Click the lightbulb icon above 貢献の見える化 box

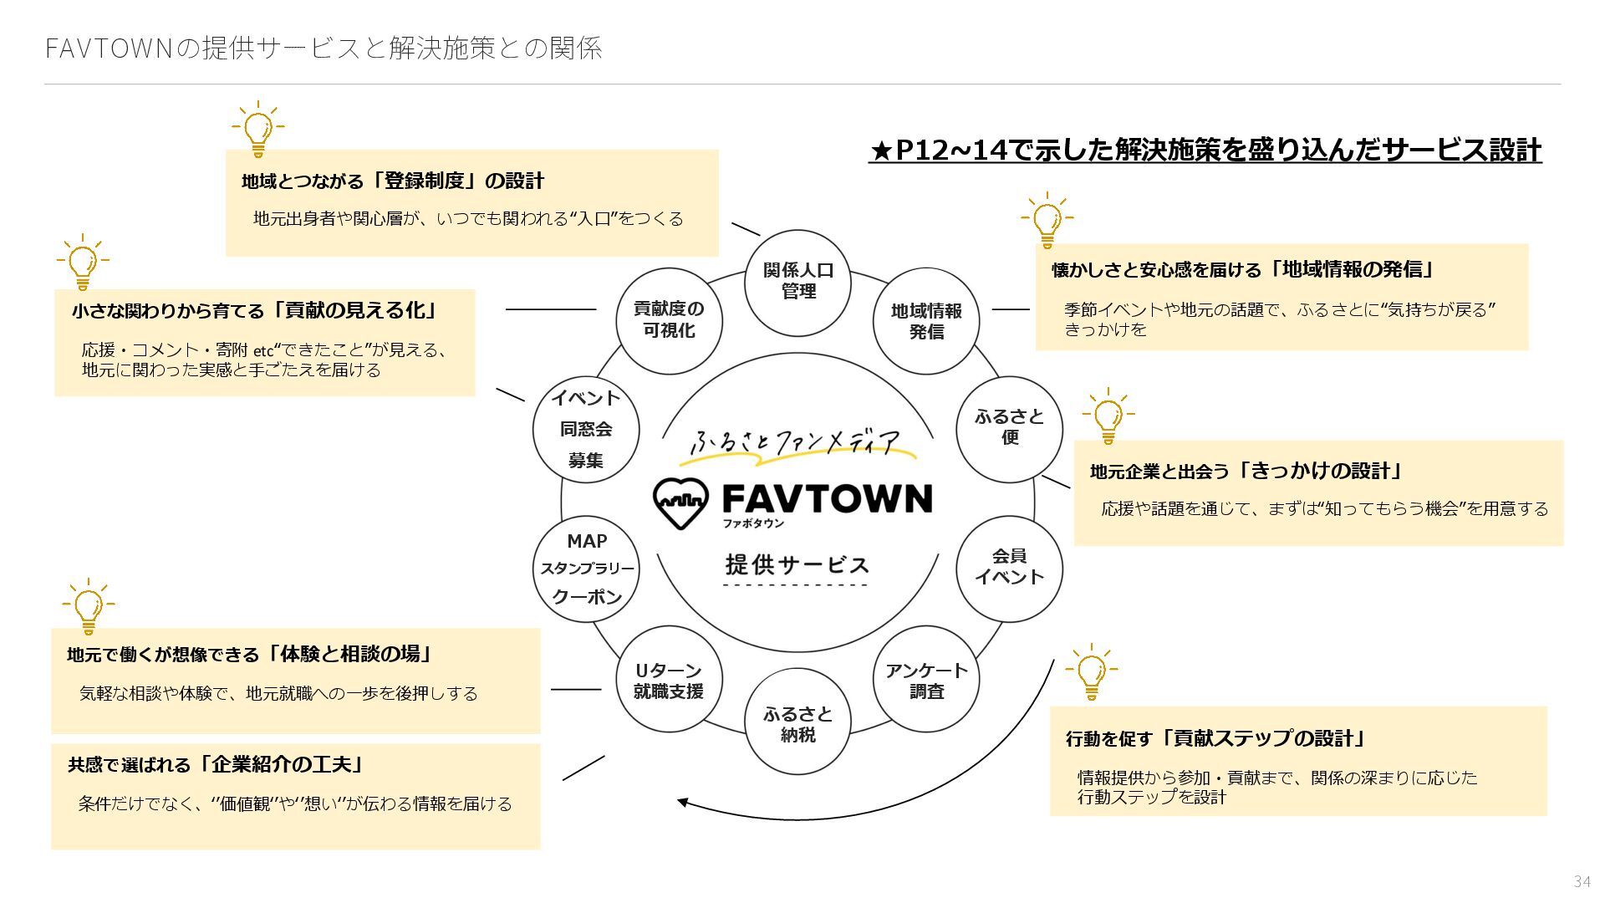click(x=83, y=262)
